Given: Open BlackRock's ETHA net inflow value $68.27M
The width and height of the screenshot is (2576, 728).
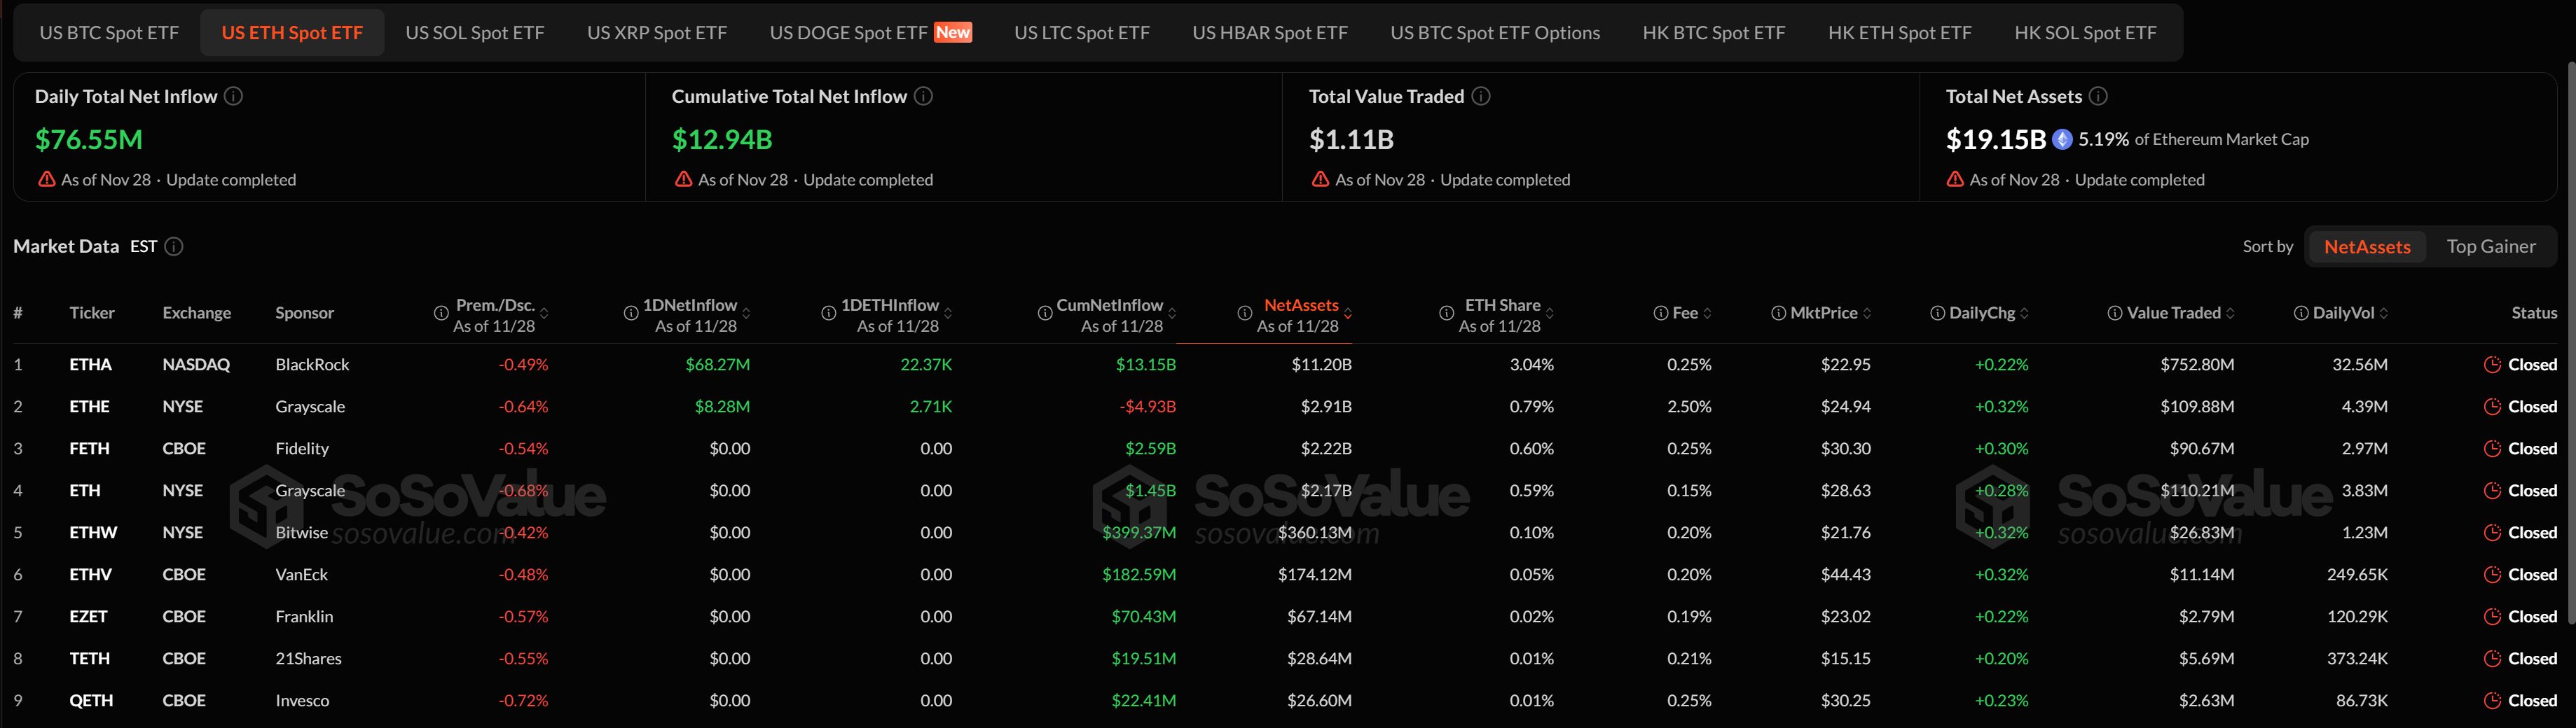Looking at the screenshot, I should tap(718, 365).
